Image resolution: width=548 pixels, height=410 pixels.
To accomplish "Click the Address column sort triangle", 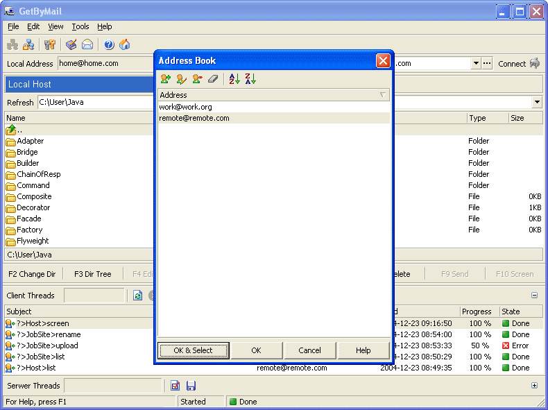I will click(x=383, y=95).
